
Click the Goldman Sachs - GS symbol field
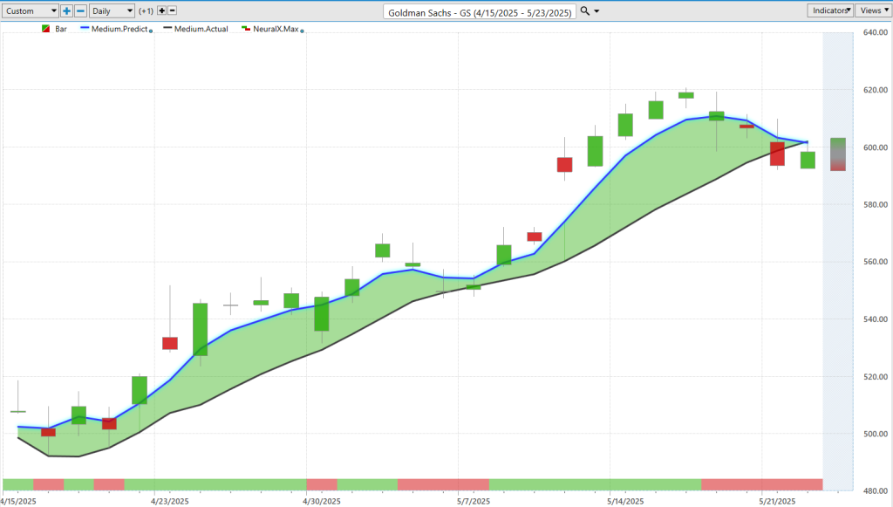click(x=480, y=12)
